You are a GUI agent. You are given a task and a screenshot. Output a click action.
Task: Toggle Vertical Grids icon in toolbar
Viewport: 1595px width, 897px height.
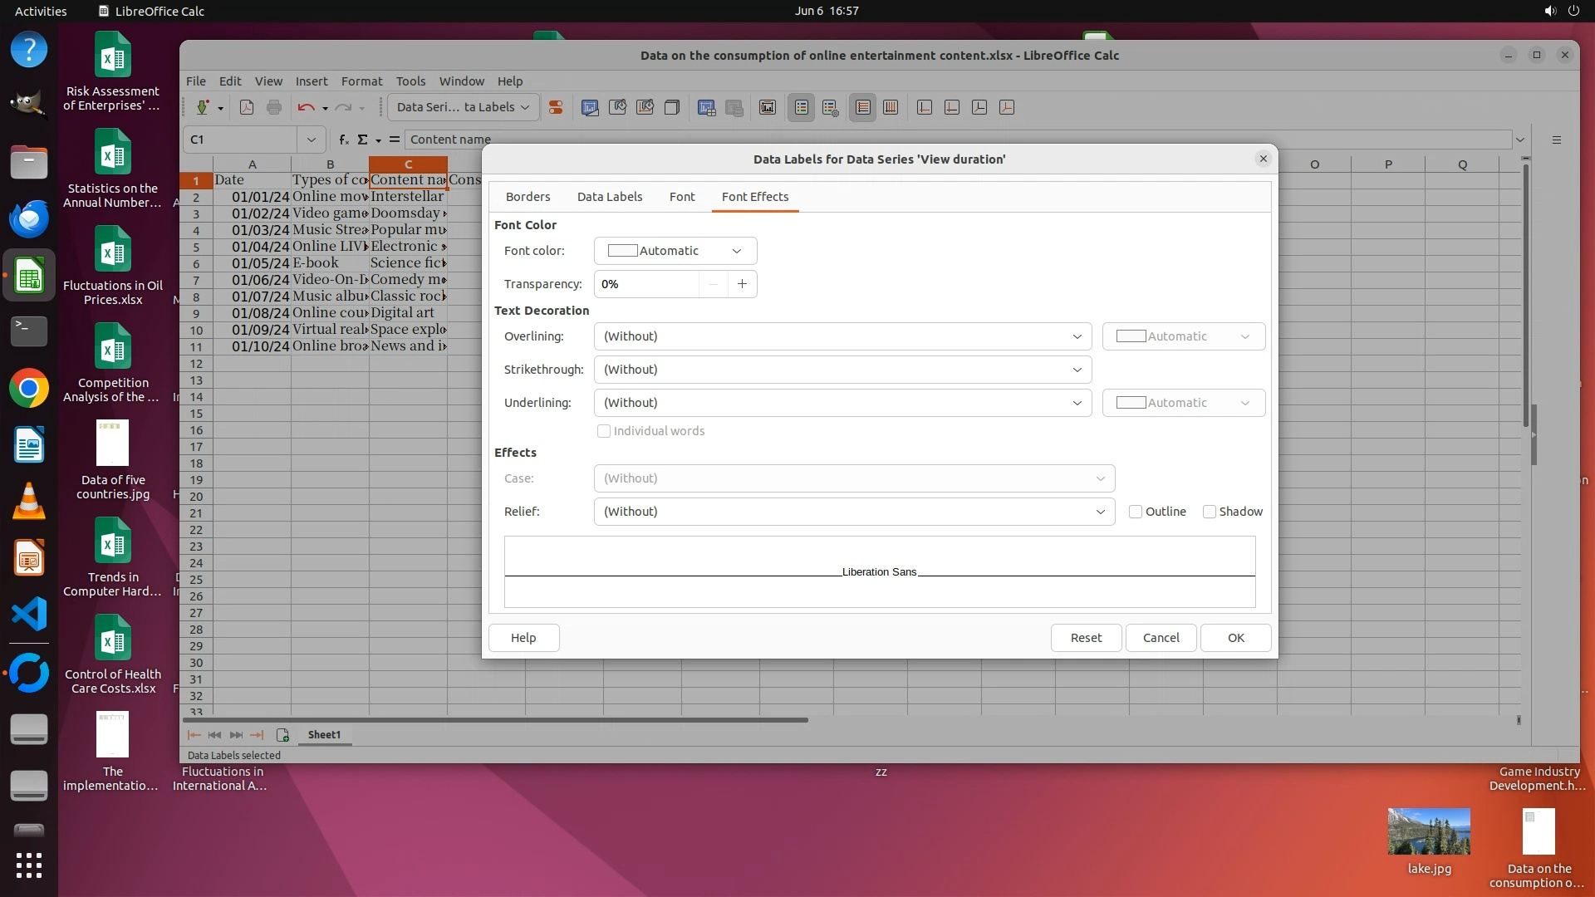pyautogui.click(x=891, y=107)
